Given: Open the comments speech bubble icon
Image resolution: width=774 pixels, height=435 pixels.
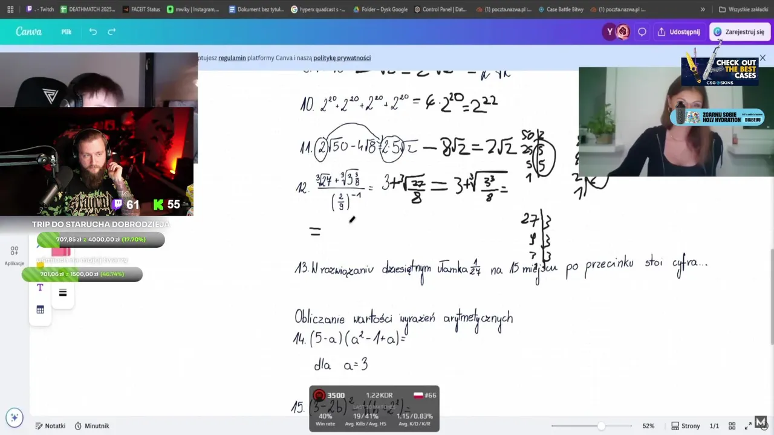Looking at the screenshot, I should (x=642, y=32).
